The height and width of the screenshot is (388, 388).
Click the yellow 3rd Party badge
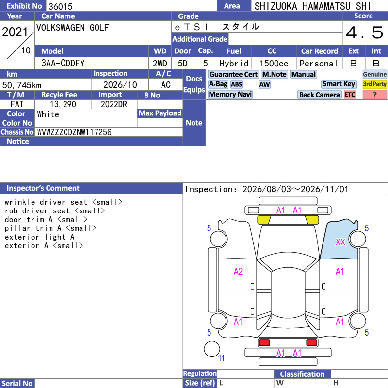click(374, 84)
